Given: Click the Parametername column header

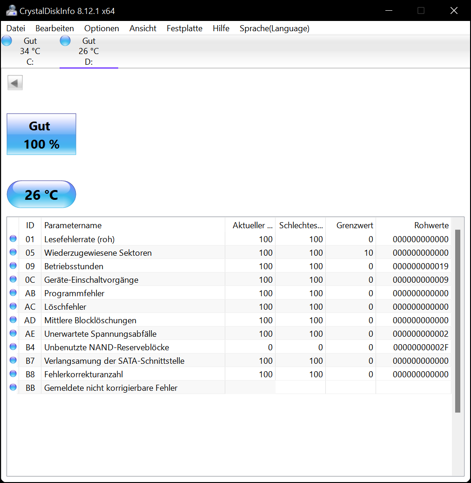Looking at the screenshot, I should point(133,225).
